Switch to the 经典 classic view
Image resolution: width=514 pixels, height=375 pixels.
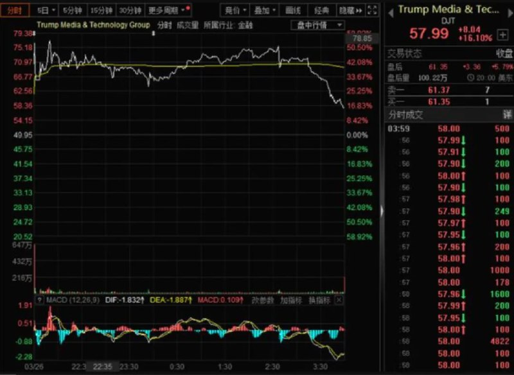pos(321,10)
